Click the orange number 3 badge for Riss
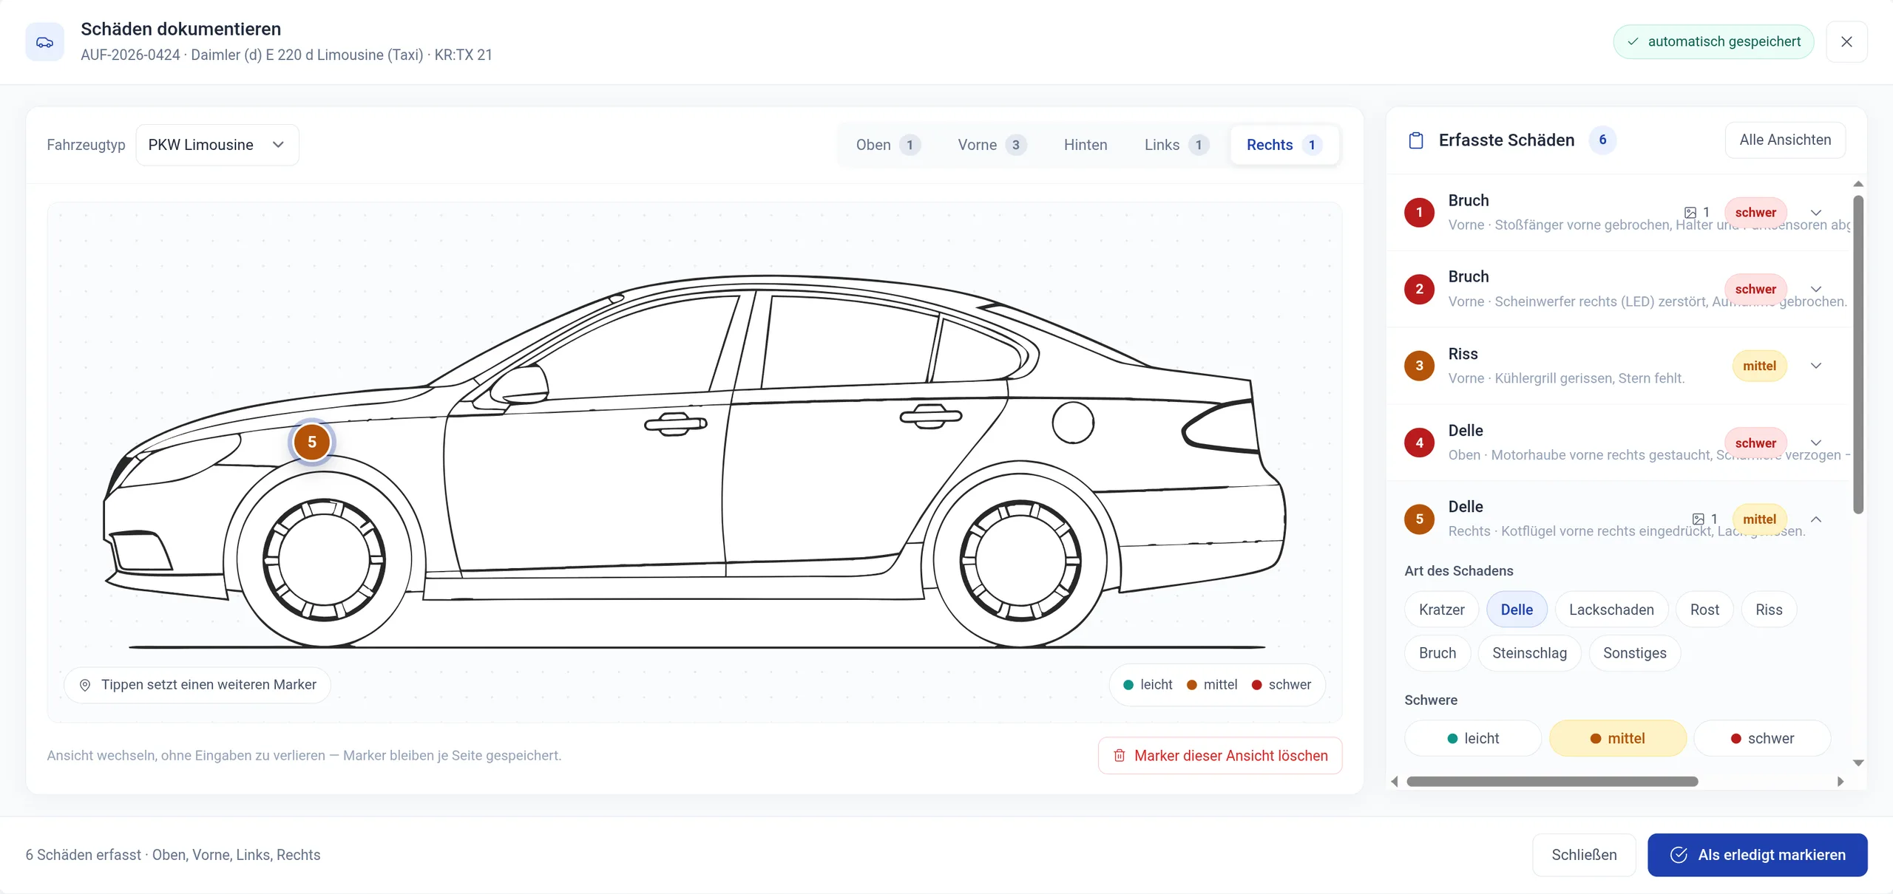This screenshot has height=894, width=1893. 1419,366
